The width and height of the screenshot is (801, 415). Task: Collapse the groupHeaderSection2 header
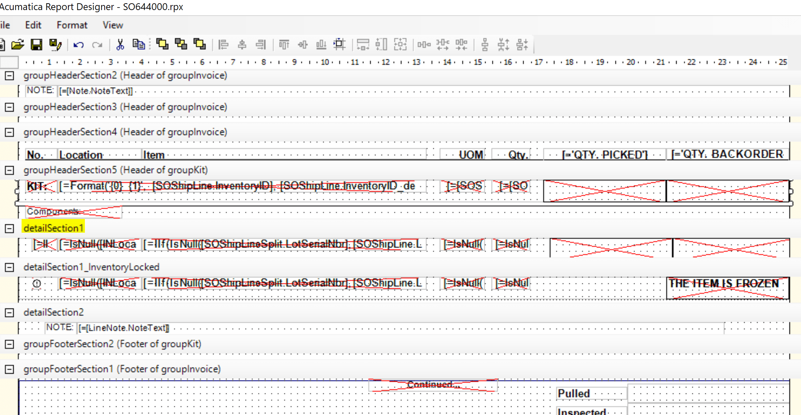(x=9, y=76)
